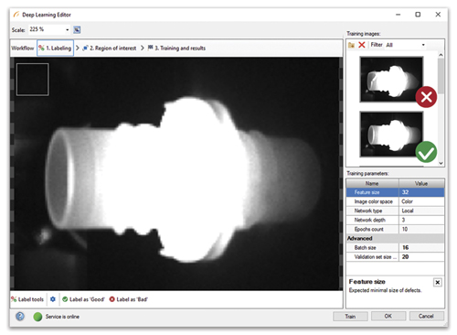Close the Feature size description box

click(x=437, y=282)
